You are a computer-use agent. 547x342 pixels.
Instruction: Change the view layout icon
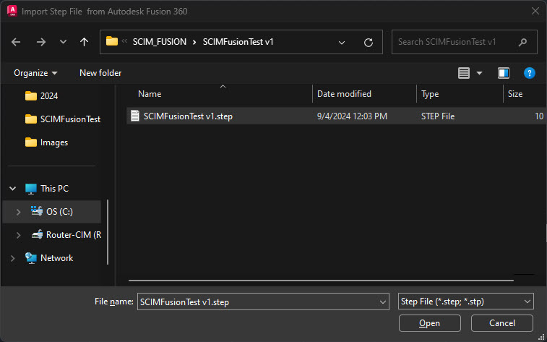point(464,73)
